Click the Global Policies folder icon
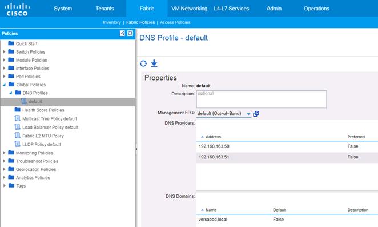Image resolution: width=378 pixels, height=227 pixels. pyautogui.click(x=11, y=84)
